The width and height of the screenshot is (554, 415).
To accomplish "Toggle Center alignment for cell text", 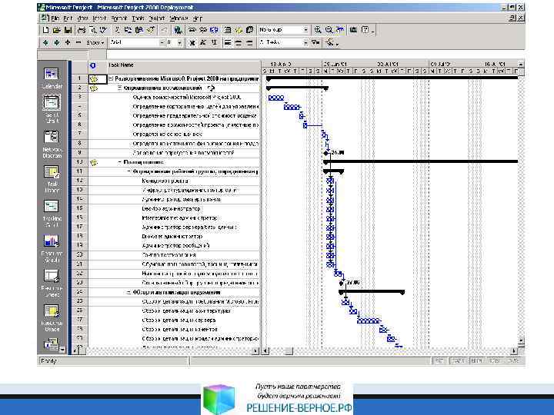I will pyautogui.click(x=239, y=43).
